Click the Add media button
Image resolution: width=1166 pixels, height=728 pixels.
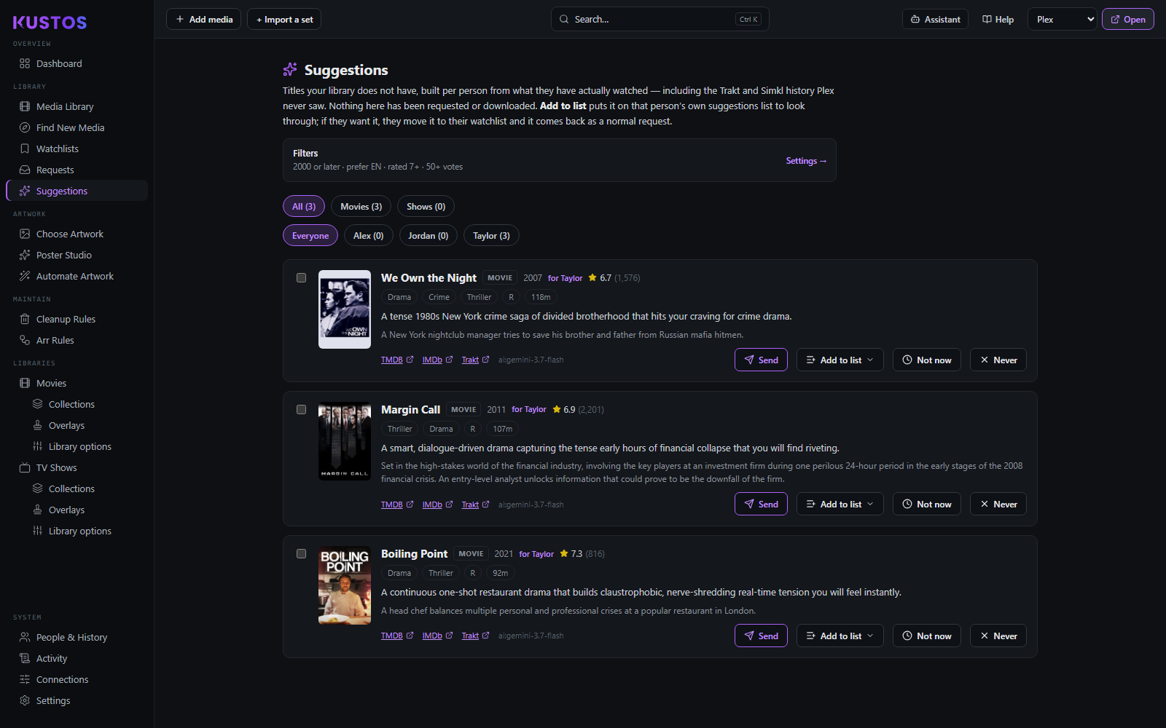coord(204,20)
